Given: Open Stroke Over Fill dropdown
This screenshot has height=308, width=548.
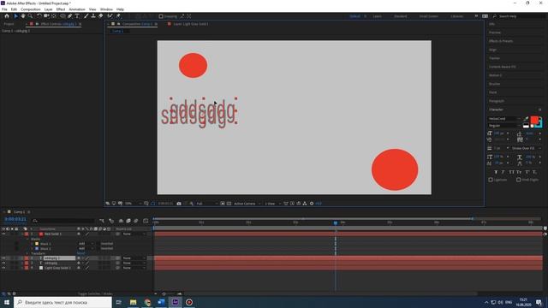Looking at the screenshot, I should pos(526,148).
